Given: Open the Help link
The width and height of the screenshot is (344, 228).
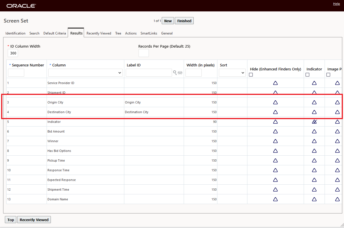Looking at the screenshot, I should pos(337,4).
